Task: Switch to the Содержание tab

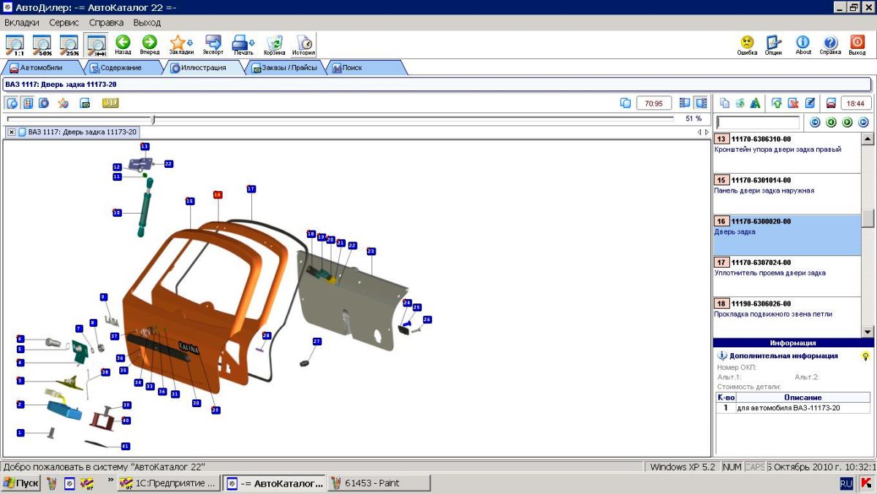Action: point(121,68)
